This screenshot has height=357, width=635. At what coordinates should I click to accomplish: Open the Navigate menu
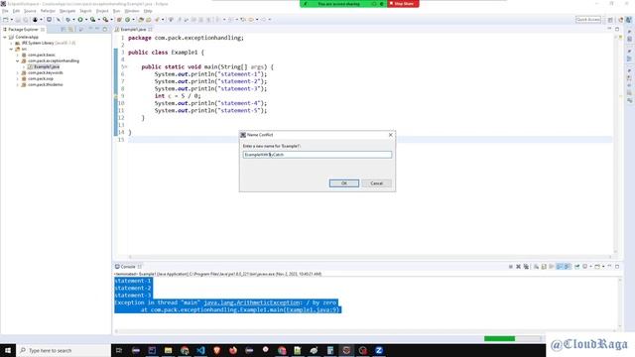(67, 11)
